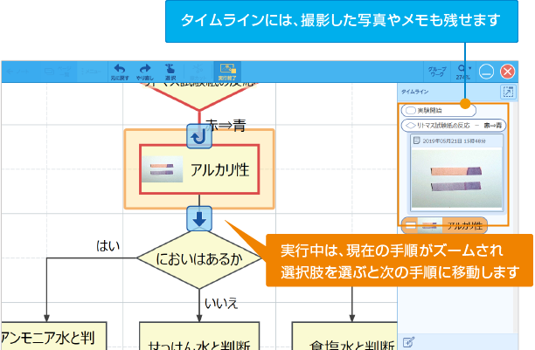Click the 実行終了 run-end toolbar button
Screen dimensions: 535x350
click(x=227, y=72)
